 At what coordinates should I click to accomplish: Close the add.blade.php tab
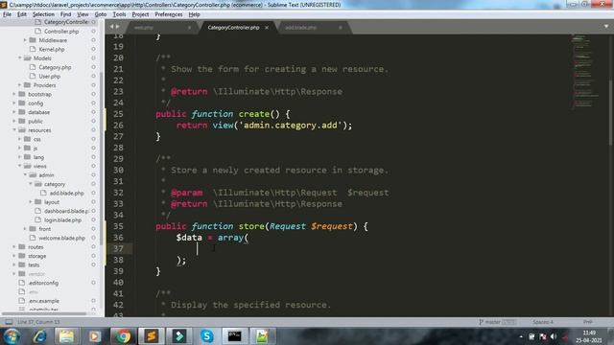[341, 28]
